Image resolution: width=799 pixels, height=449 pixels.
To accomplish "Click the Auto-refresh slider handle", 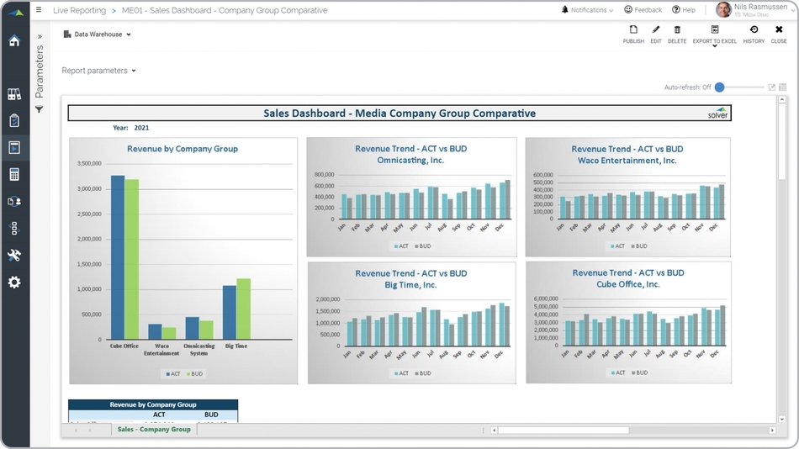I will click(720, 87).
